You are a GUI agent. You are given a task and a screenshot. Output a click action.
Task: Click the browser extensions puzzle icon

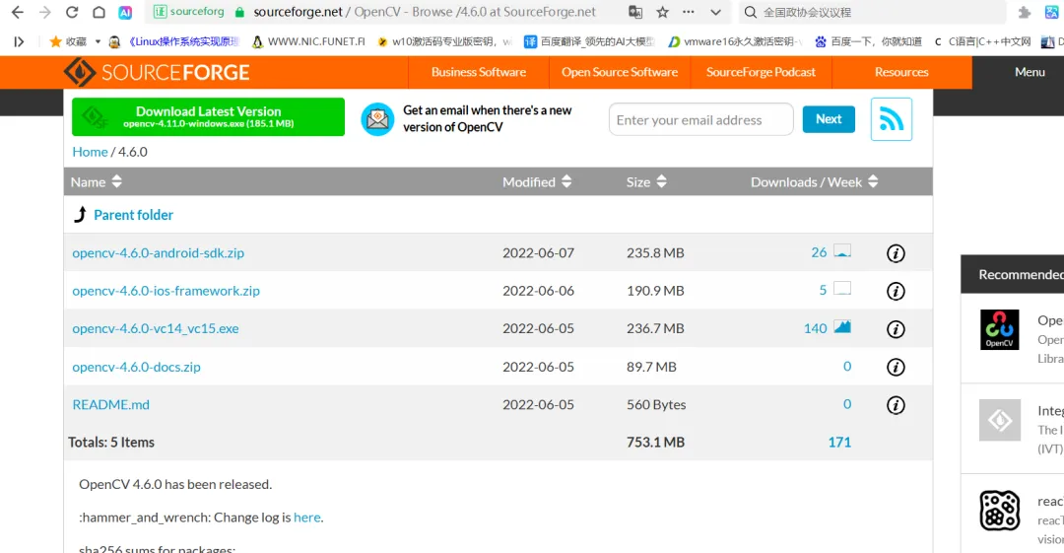[1025, 12]
